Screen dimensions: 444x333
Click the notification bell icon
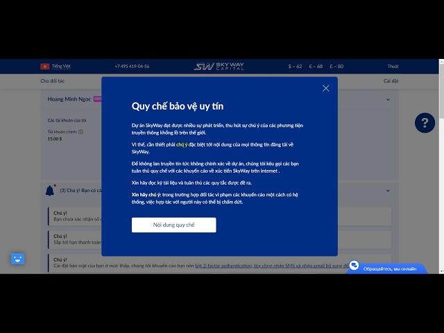pyautogui.click(x=50, y=191)
